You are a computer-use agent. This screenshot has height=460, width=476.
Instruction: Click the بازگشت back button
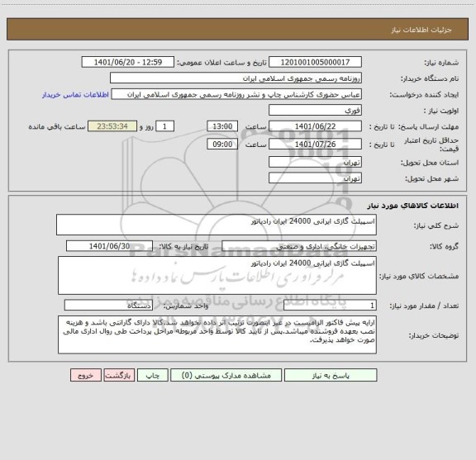pos(119,375)
